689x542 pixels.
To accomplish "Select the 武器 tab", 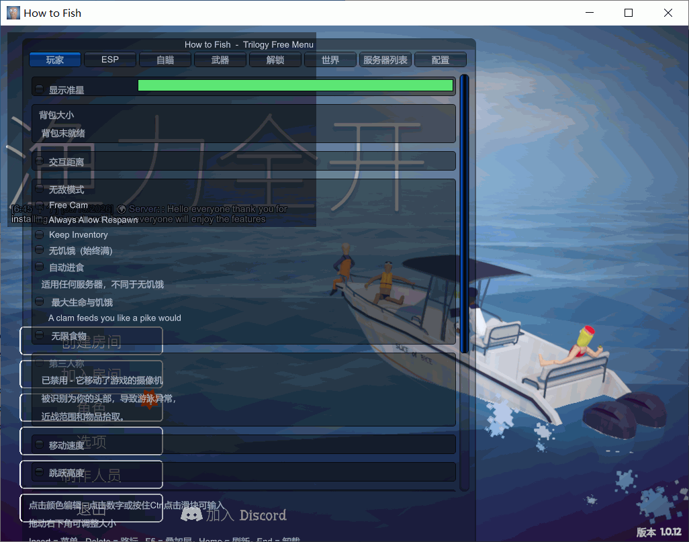I will pyautogui.click(x=220, y=60).
